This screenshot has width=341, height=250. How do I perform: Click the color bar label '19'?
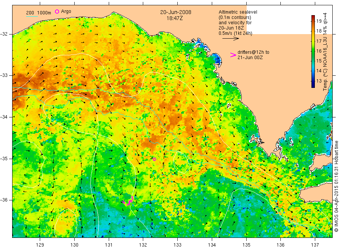(319, 21)
